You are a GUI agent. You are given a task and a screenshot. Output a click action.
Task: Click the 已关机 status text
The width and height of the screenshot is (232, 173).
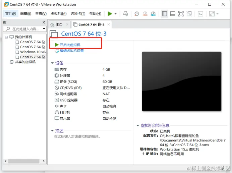165,131
